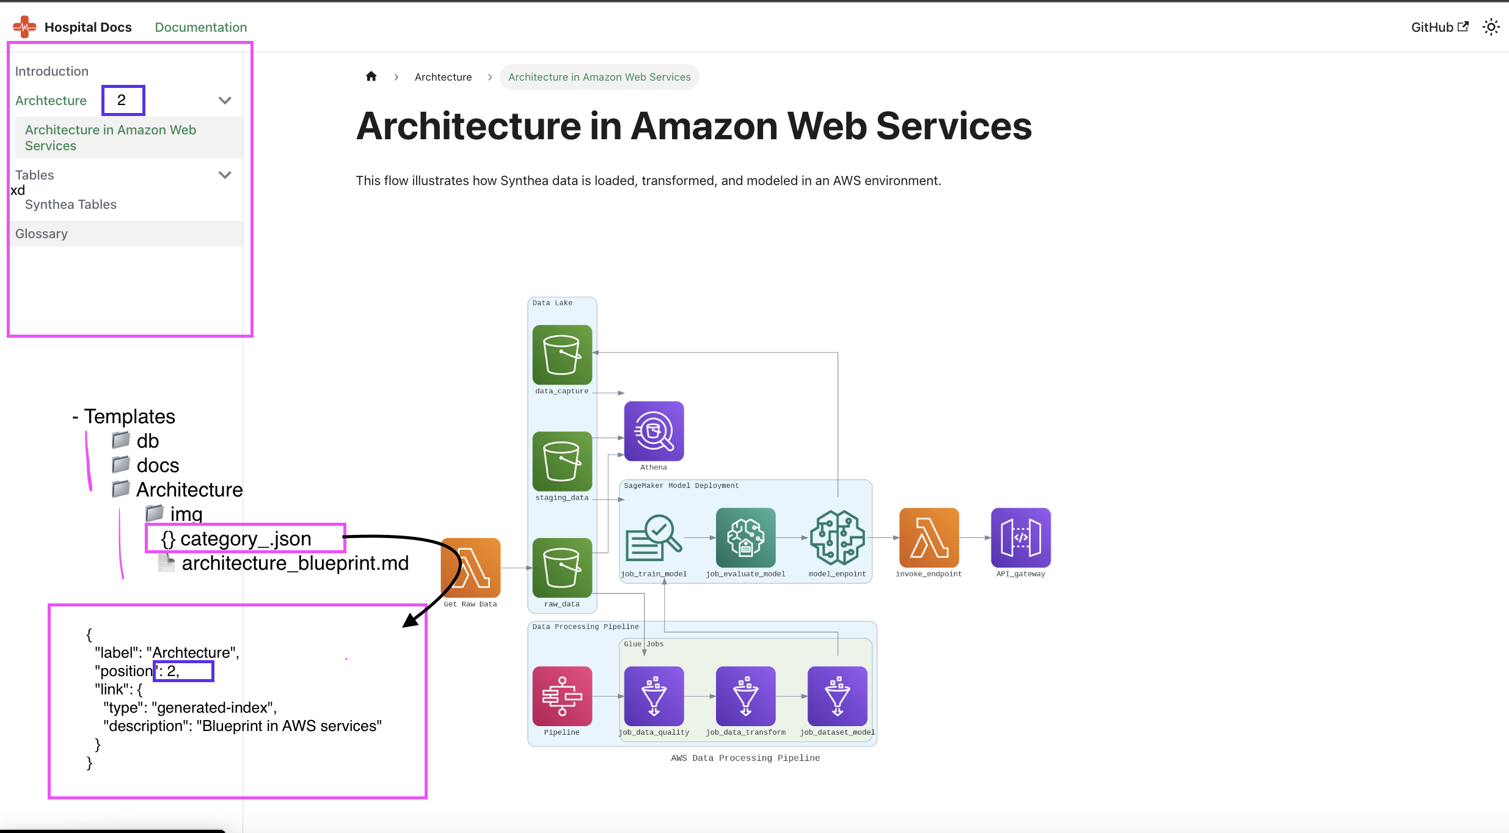Click the Hospital Docs title text
Image resolution: width=1509 pixels, height=833 pixels.
(88, 27)
